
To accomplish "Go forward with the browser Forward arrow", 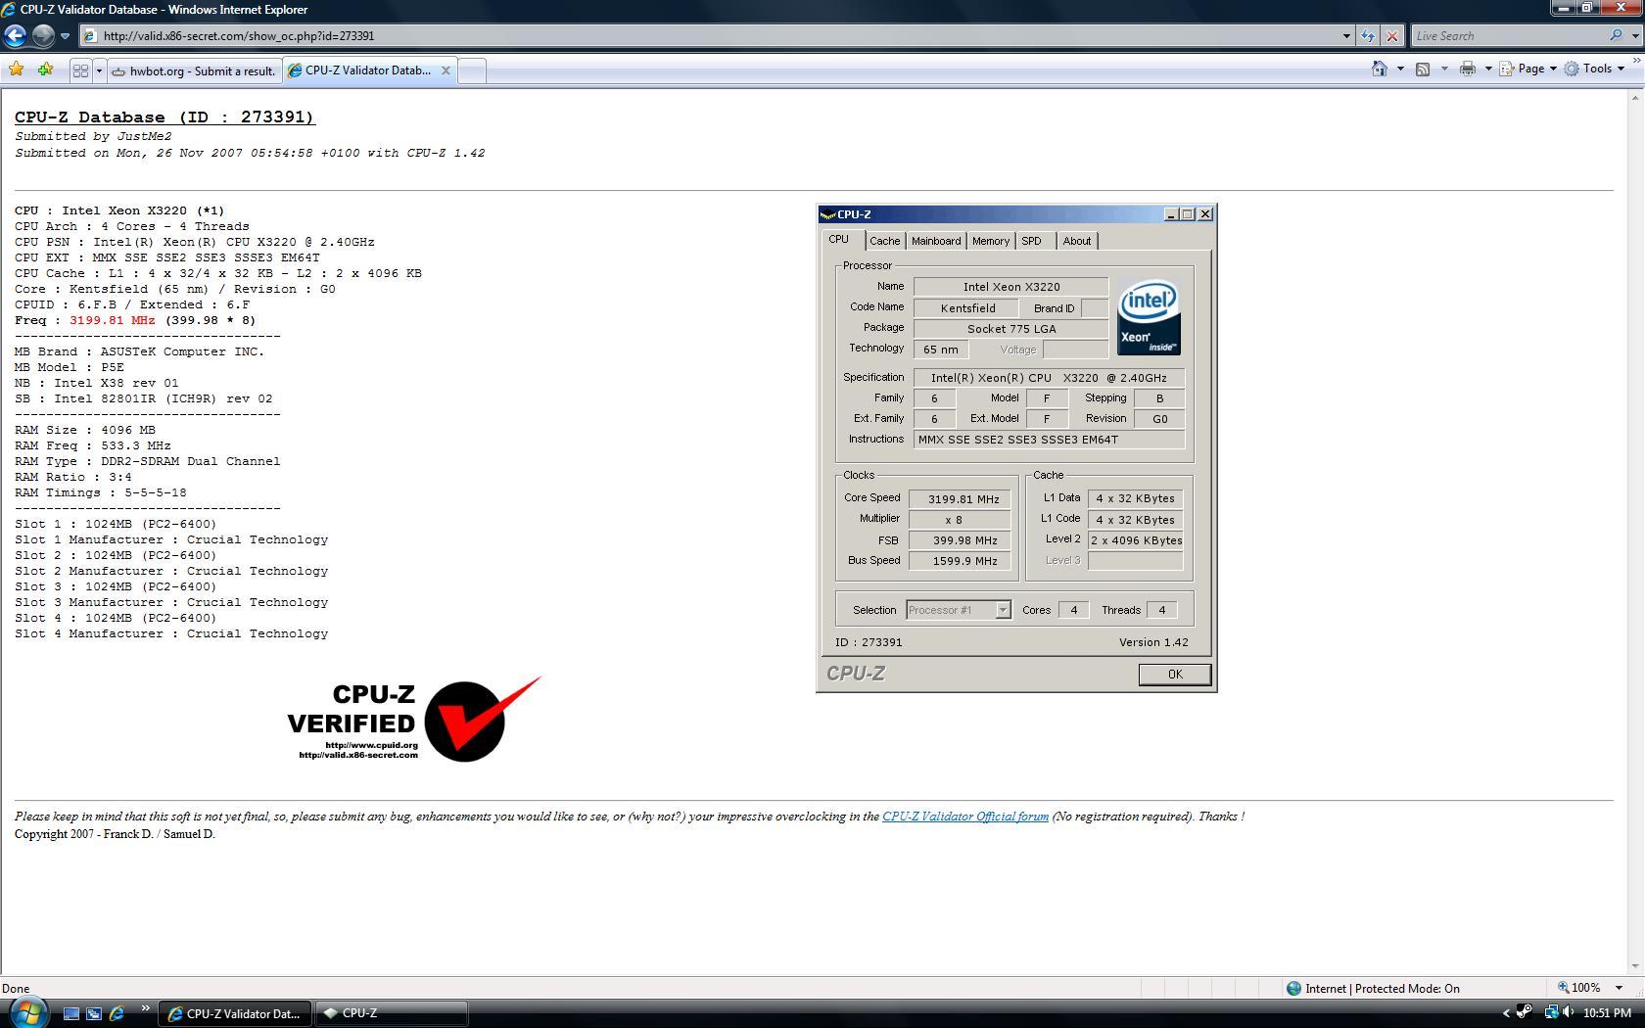I will (43, 36).
